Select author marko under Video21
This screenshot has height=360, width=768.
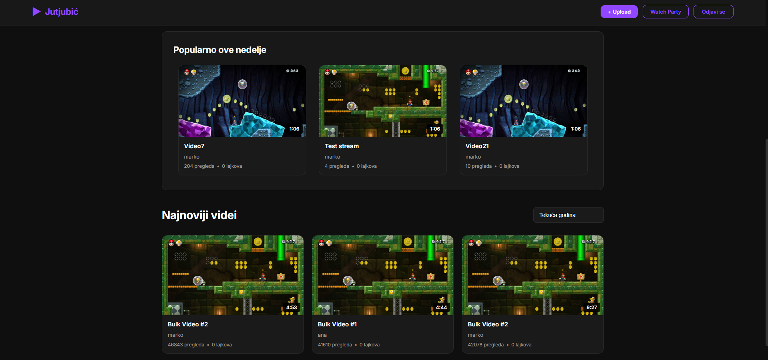(x=473, y=157)
